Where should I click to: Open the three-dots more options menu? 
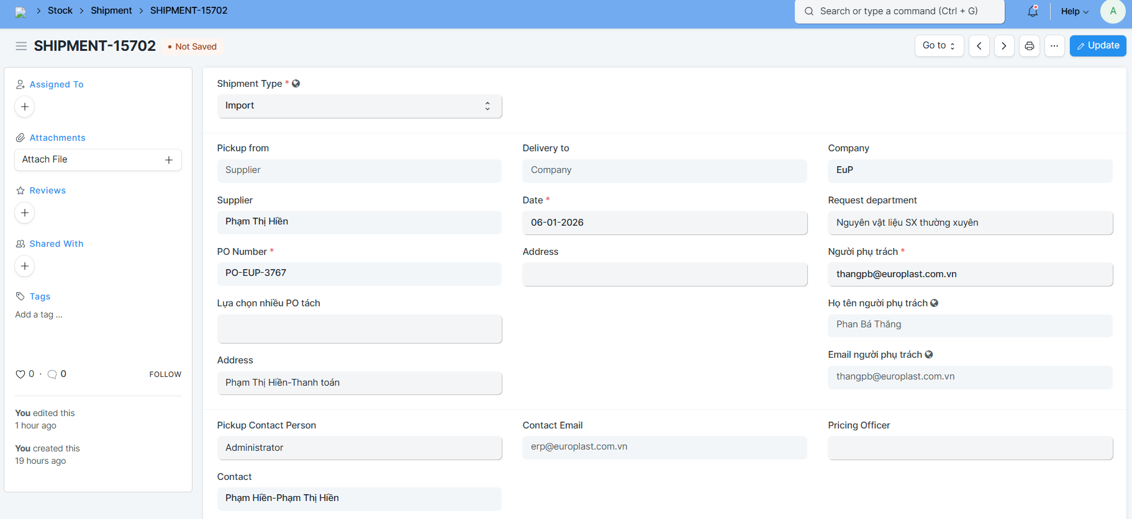[1054, 46]
